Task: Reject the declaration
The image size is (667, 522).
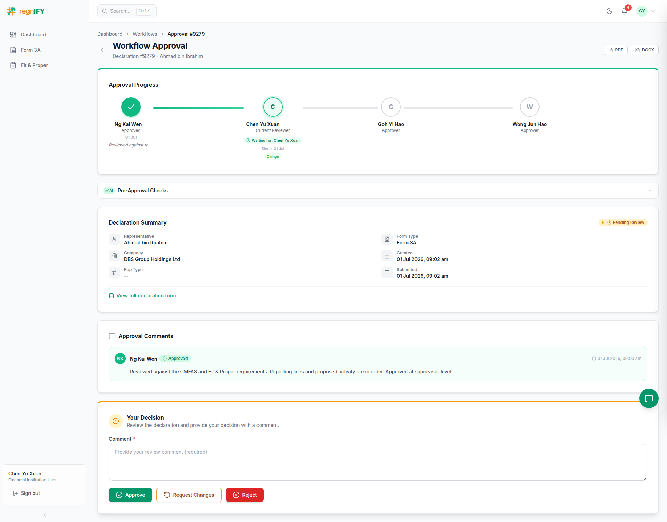Action: [245, 495]
